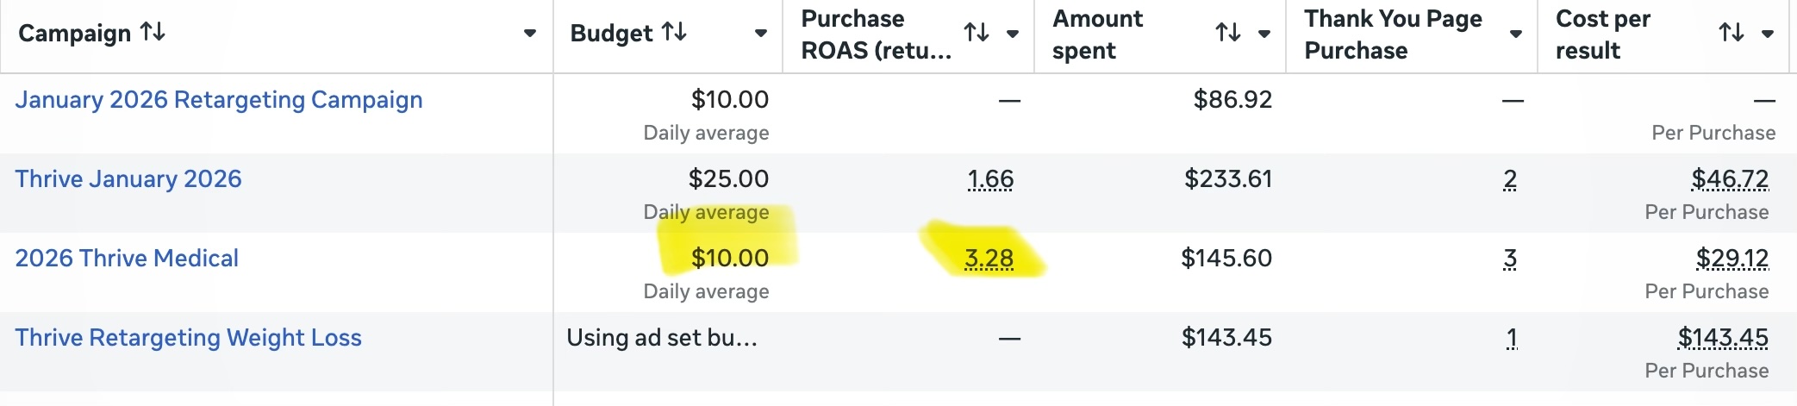Click the 3.28 ROAS value
This screenshot has width=1797, height=406.
click(989, 259)
